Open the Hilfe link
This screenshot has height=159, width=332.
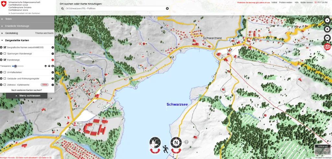pos(297,3)
